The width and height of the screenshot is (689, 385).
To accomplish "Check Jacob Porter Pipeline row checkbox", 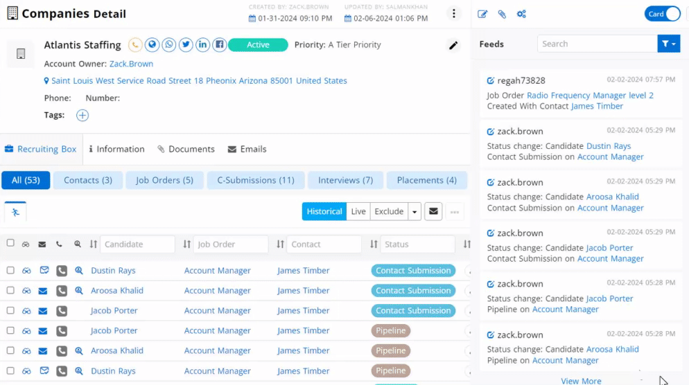I will (10, 330).
